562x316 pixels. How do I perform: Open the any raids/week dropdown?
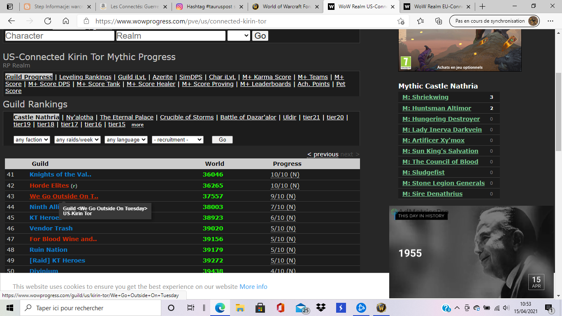pyautogui.click(x=77, y=140)
